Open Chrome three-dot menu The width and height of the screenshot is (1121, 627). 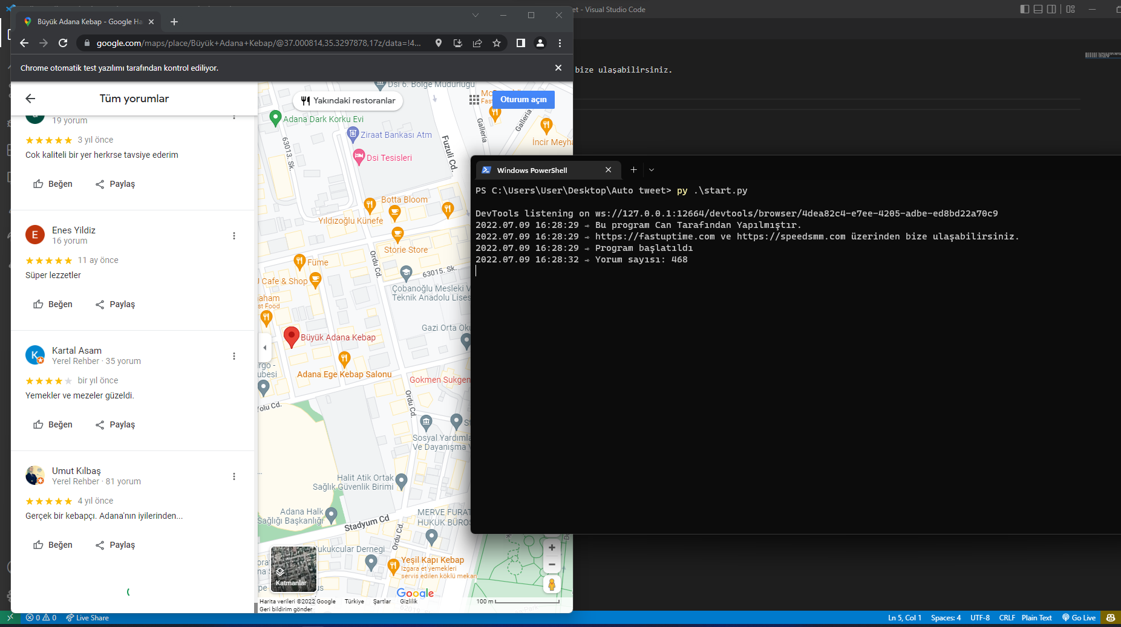click(x=560, y=43)
